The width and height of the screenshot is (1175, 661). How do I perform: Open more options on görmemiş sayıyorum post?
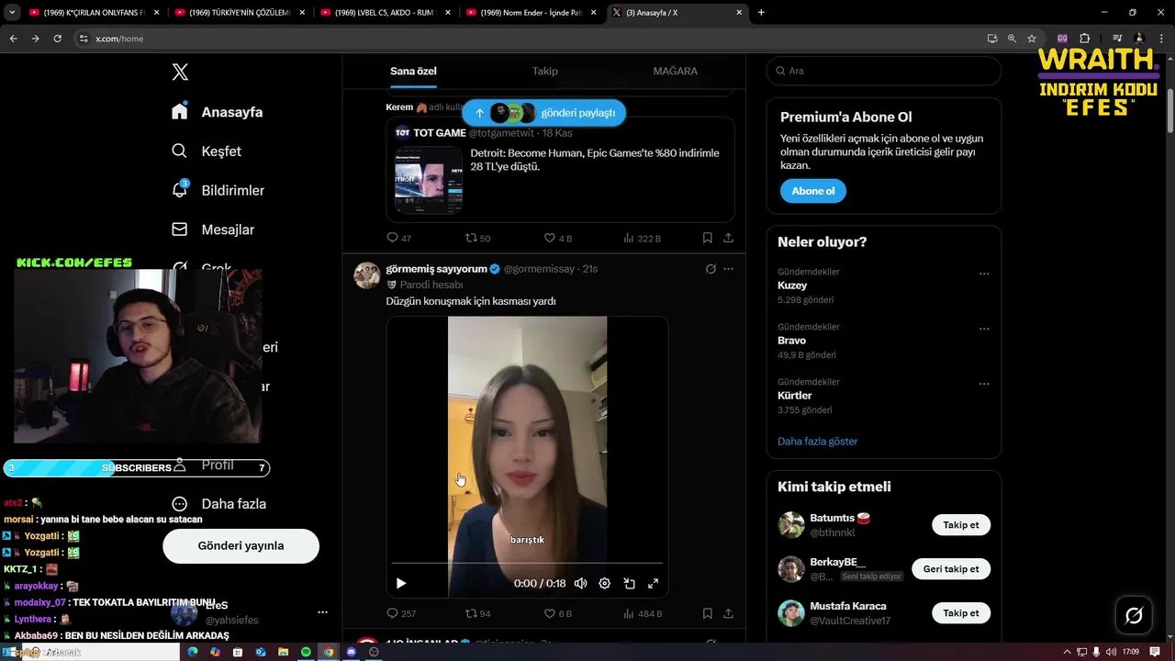[x=728, y=269]
